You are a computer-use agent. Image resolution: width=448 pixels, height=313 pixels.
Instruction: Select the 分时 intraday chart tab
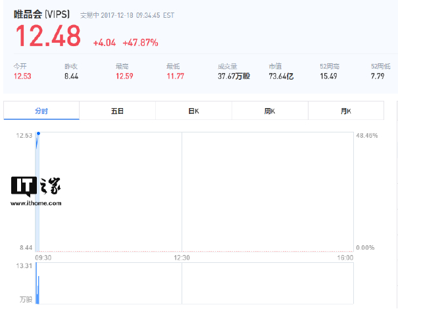pos(41,111)
